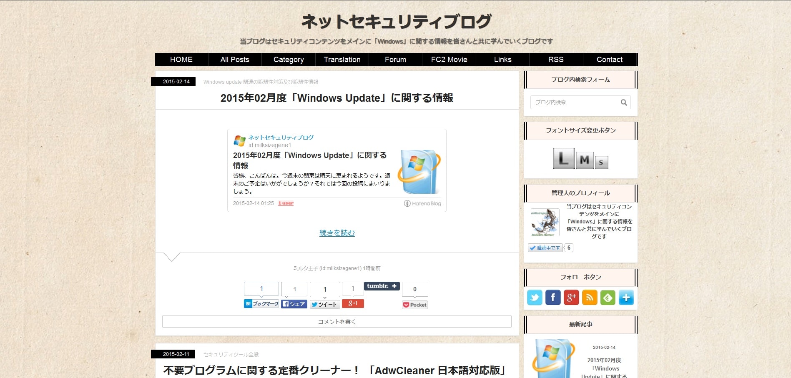
Task: Click the subscriber count 6 badge
Action: click(569, 248)
